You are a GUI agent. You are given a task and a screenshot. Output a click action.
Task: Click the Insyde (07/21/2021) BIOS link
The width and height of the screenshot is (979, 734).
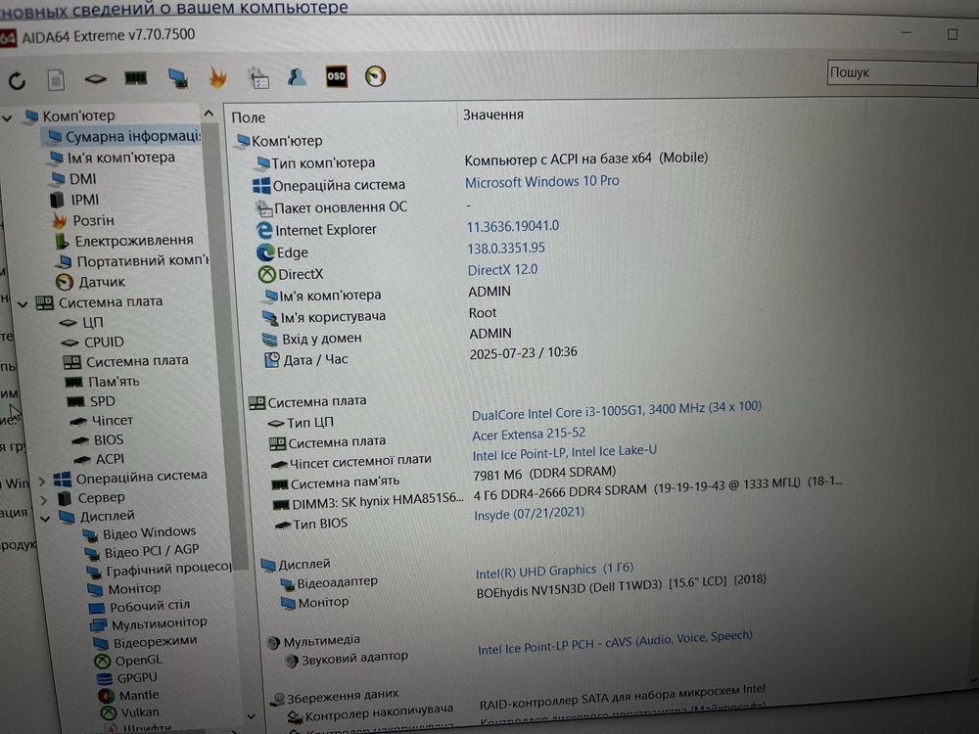tap(530, 514)
